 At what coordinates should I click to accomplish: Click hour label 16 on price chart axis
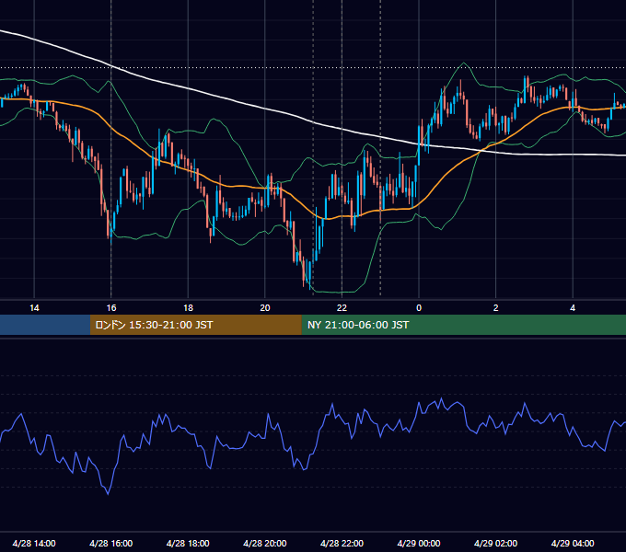[111, 307]
